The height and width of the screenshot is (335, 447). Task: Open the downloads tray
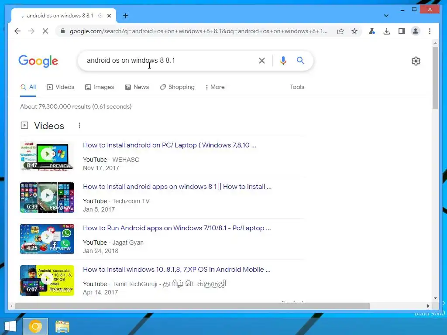387,31
